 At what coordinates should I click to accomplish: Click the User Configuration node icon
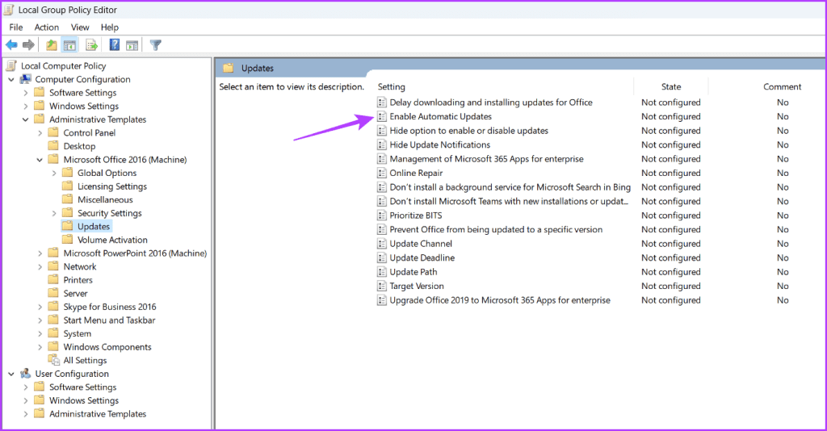25,374
